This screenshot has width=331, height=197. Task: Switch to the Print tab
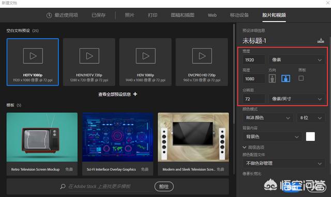click(153, 15)
